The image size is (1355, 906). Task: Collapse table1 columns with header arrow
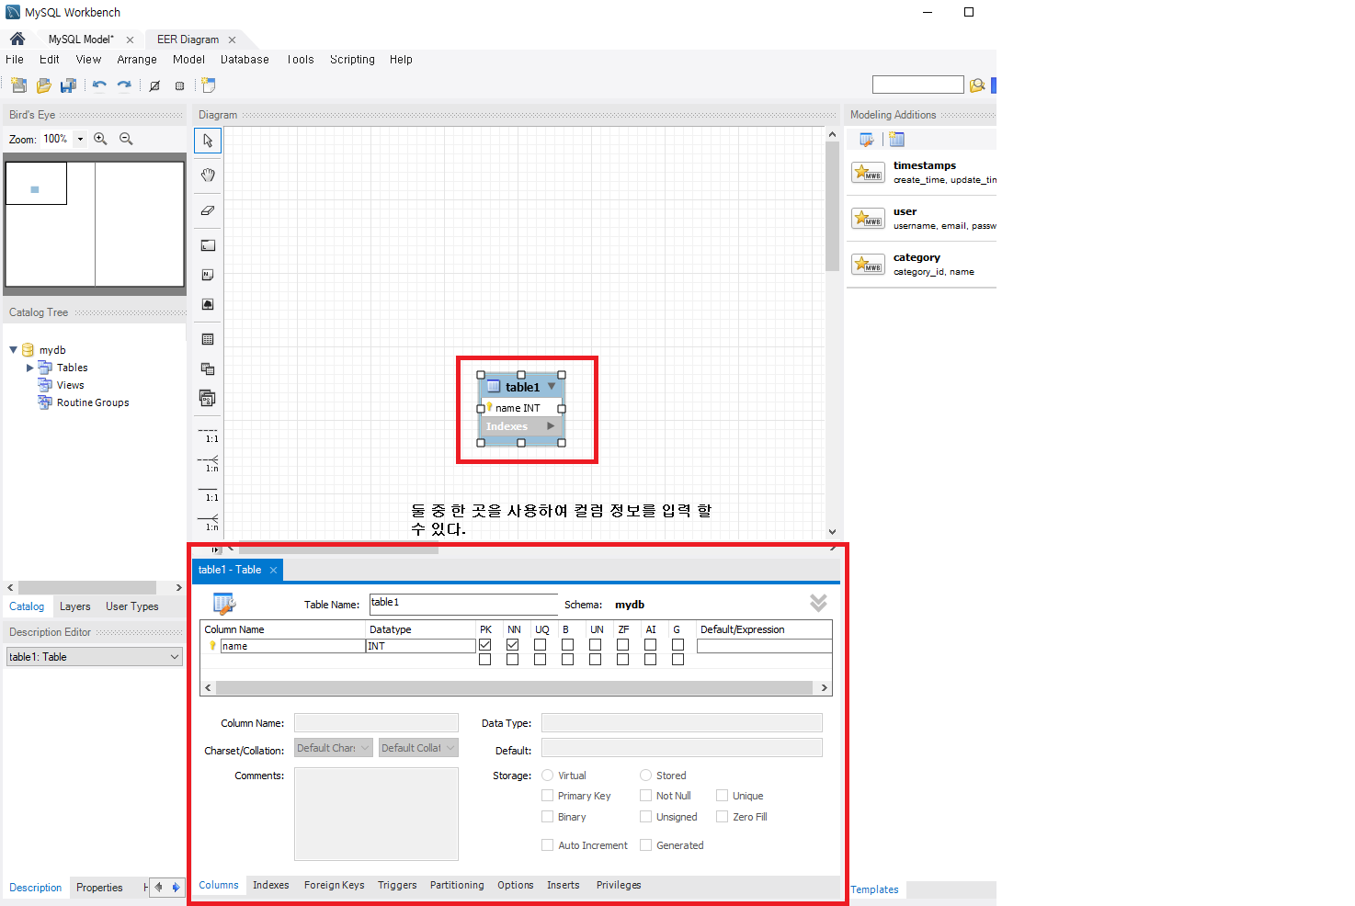pyautogui.click(x=552, y=386)
